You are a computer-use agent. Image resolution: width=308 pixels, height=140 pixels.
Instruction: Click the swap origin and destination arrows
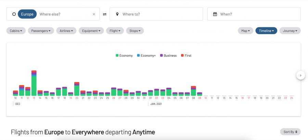coord(104,14)
